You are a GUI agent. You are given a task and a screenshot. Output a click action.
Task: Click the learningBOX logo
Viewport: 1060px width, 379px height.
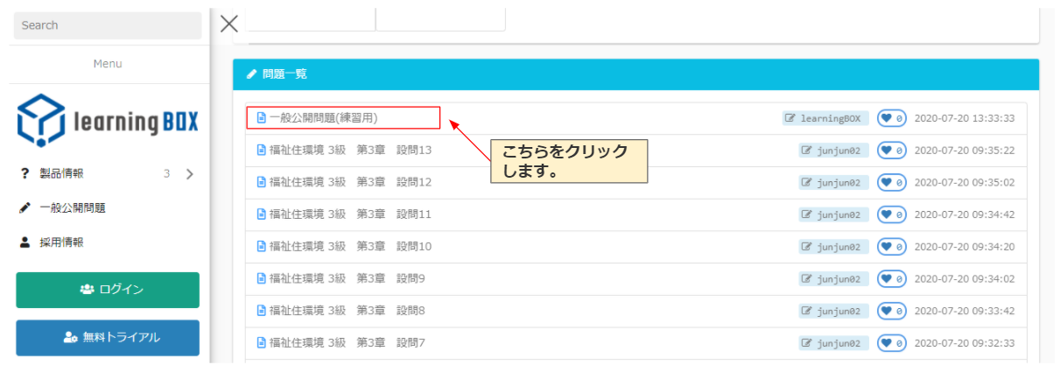(x=108, y=120)
